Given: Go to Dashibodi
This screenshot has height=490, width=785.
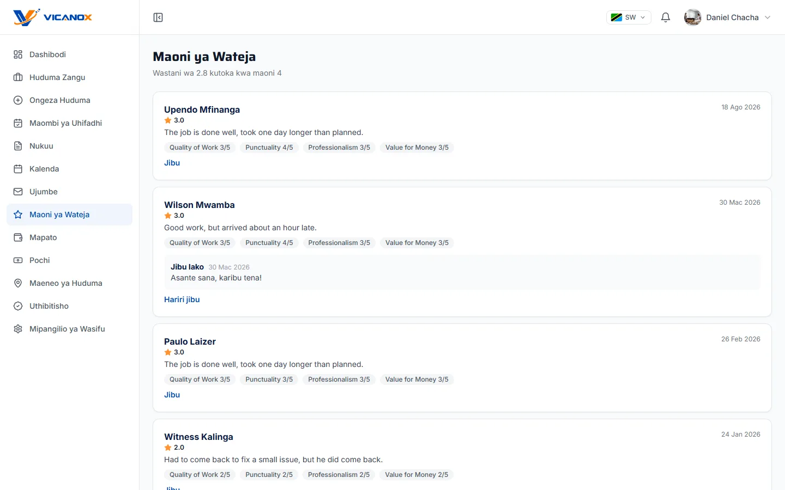Looking at the screenshot, I should pos(69,54).
